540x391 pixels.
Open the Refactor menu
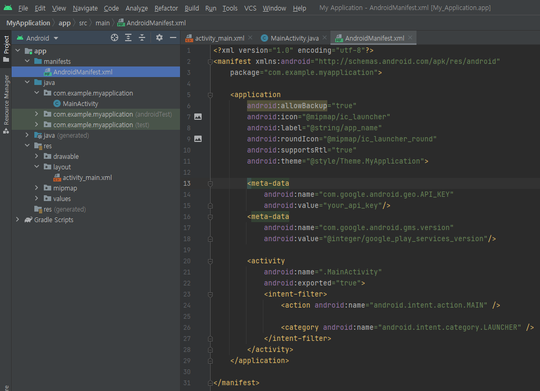(x=166, y=8)
